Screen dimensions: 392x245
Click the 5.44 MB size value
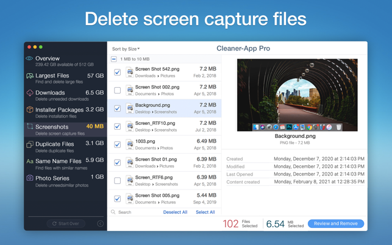coord(207,195)
